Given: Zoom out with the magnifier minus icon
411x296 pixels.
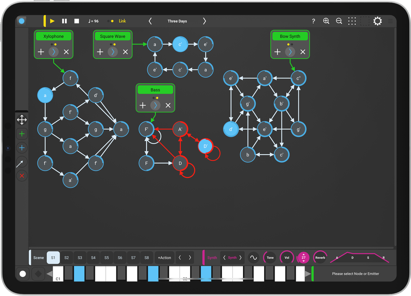Looking at the screenshot, I should click(x=339, y=21).
